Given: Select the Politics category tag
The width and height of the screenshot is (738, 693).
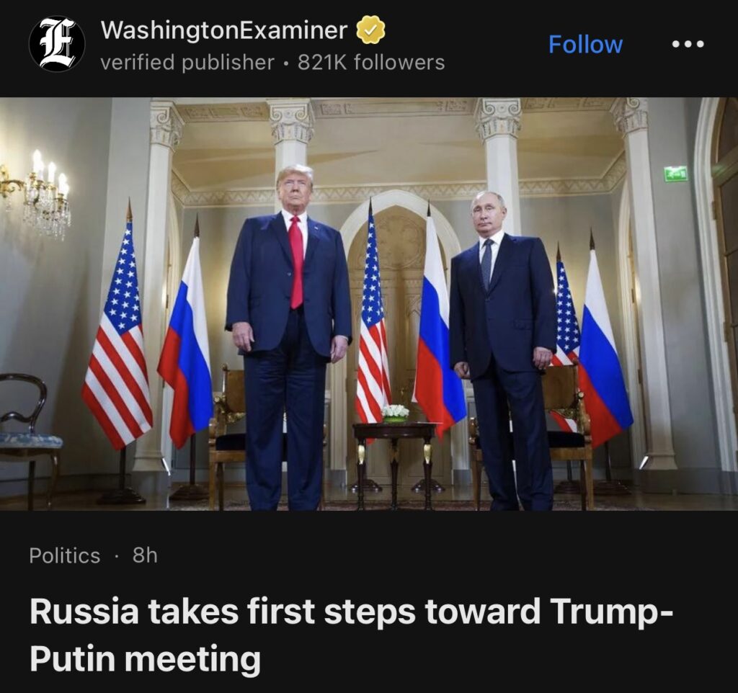Looking at the screenshot, I should pos(64,555).
